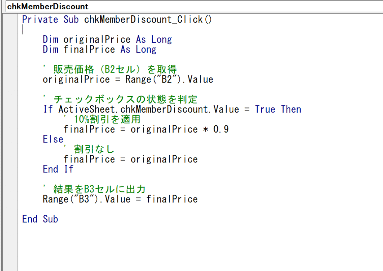Click the Range("B2").Value assignment line

[128, 80]
